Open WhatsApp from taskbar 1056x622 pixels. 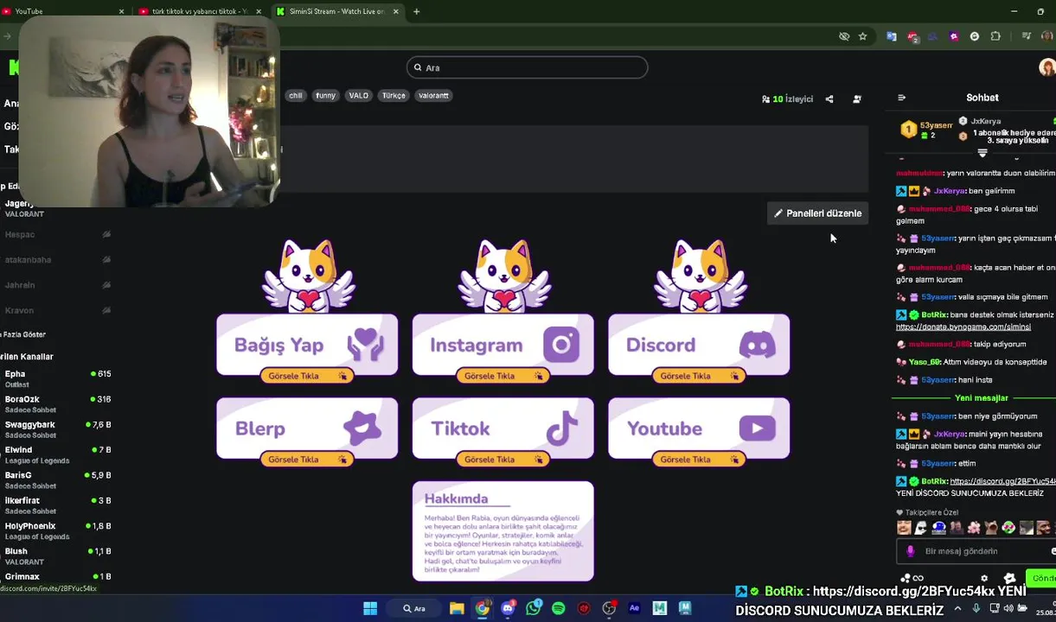point(534,608)
